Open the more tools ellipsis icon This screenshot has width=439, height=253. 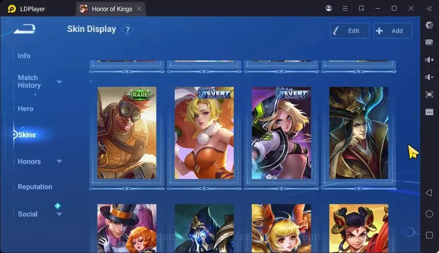[x=429, y=112]
